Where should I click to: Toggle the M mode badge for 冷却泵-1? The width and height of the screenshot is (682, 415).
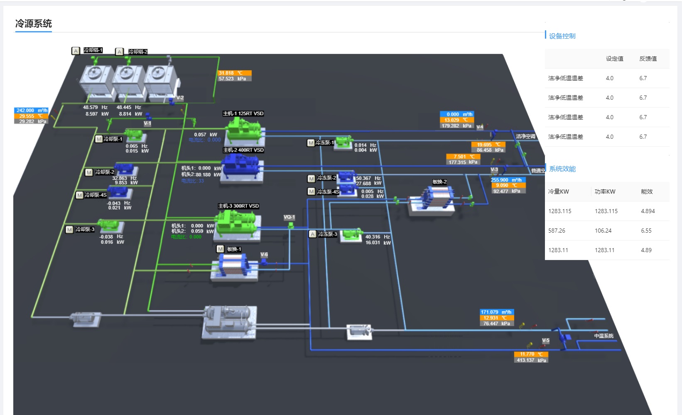99,139
